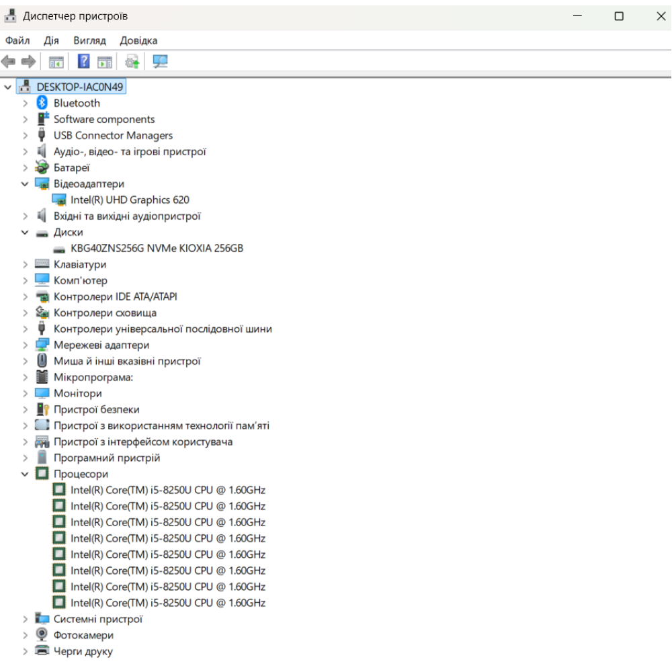Click the Батареї battery icon

point(42,167)
